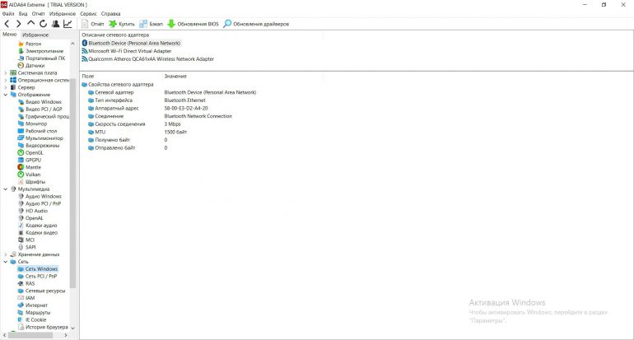The width and height of the screenshot is (634, 340).
Task: Select the Аппаратный адрес row
Action: [147, 109]
